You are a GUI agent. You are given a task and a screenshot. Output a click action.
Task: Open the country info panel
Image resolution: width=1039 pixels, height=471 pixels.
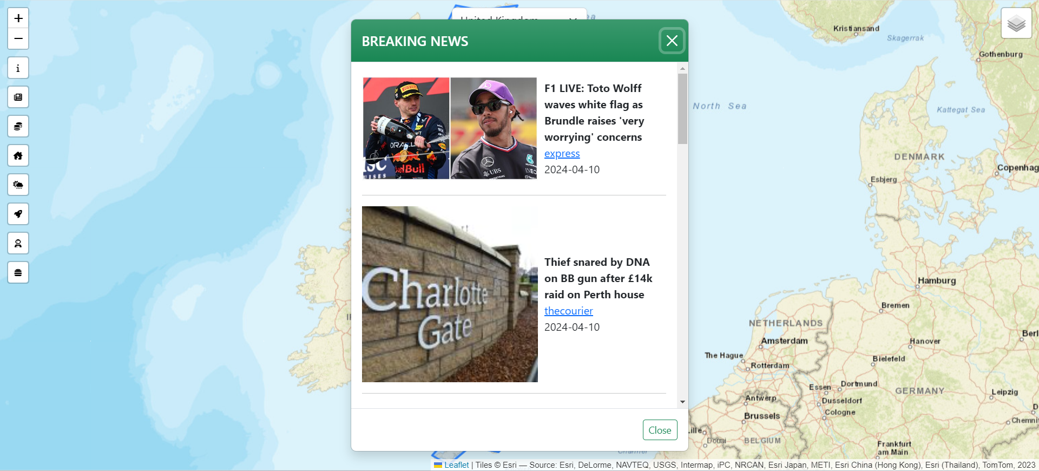18,68
